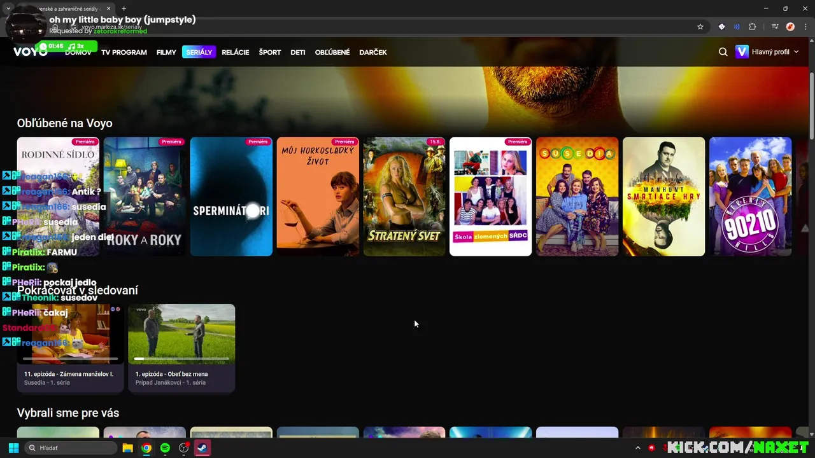815x458 pixels.
Task: Open the Roky a roky series poster
Action: pos(145,197)
